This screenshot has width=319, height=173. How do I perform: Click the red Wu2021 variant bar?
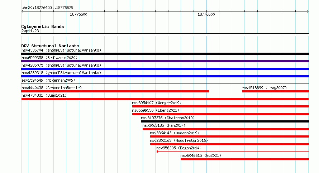245,159
